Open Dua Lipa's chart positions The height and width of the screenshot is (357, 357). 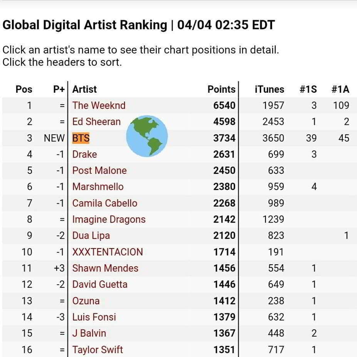point(91,235)
